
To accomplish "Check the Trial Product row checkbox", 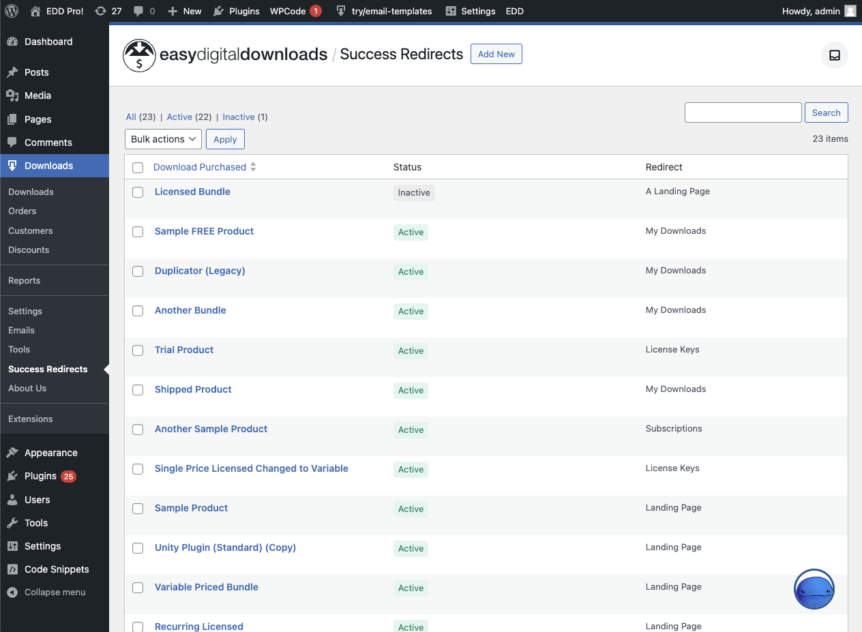I will 138,350.
